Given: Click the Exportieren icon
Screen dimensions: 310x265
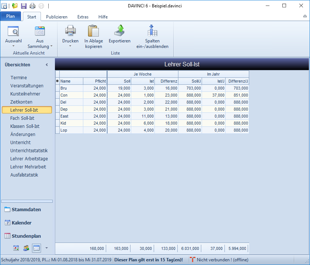Looking at the screenshot, I should pos(119,31).
